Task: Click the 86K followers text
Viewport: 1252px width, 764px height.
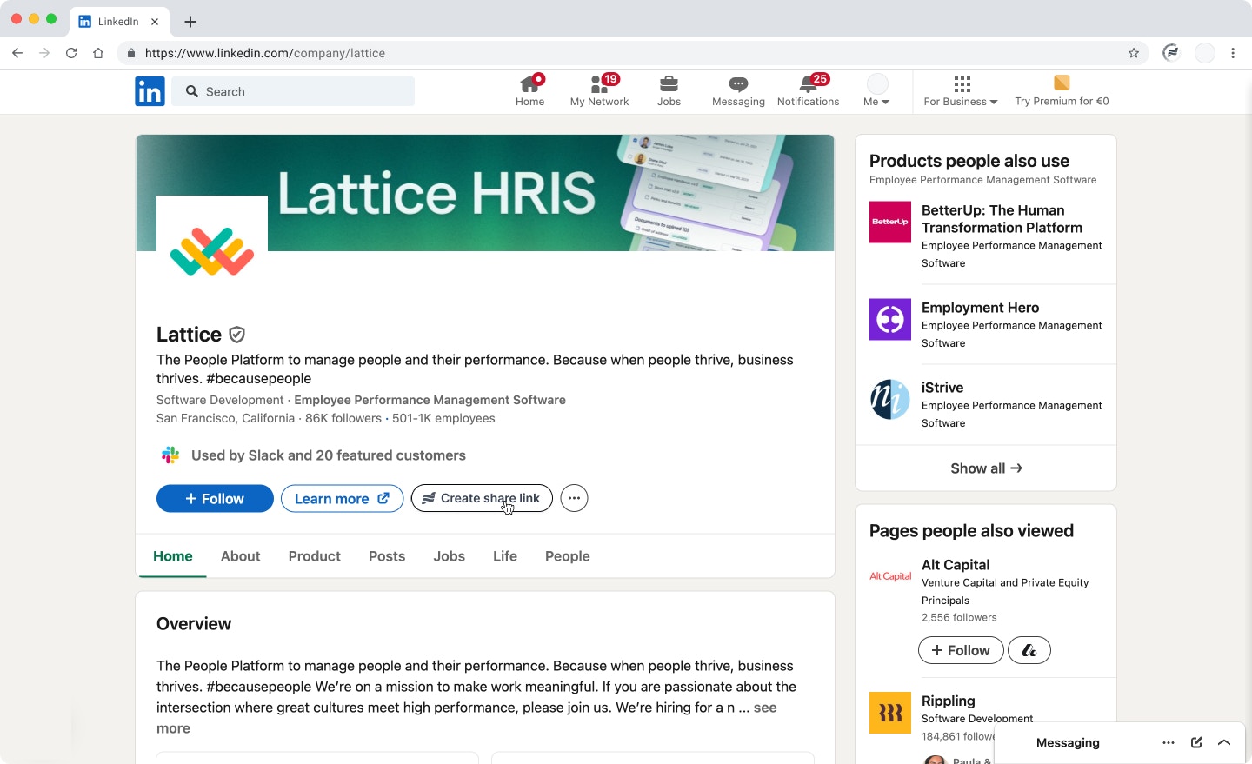Action: point(343,418)
